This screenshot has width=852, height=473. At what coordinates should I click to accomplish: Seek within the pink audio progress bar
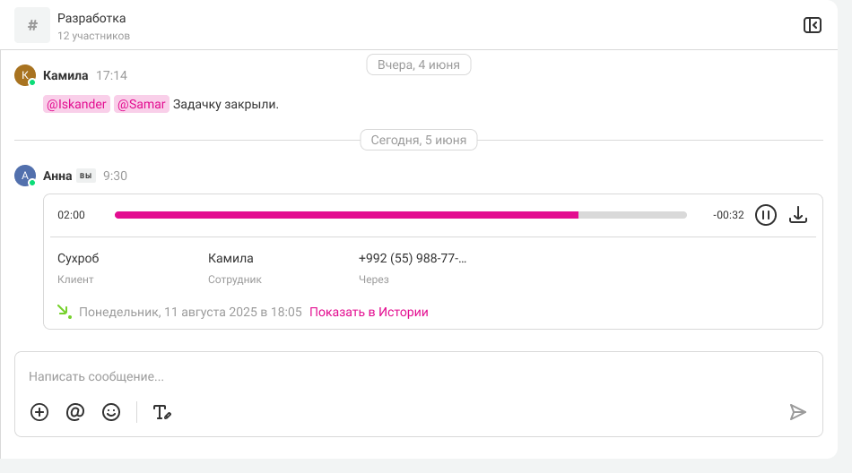click(401, 215)
